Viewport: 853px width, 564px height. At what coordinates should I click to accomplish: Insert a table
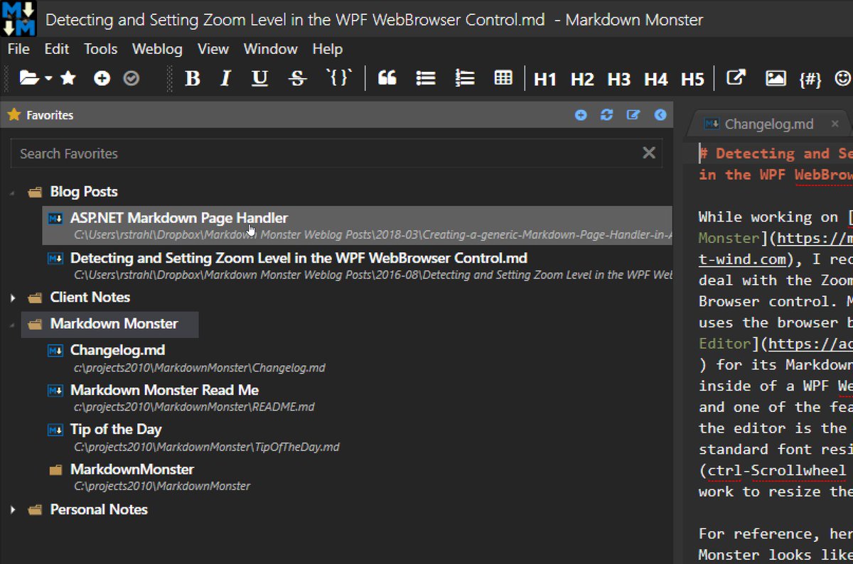click(x=503, y=78)
